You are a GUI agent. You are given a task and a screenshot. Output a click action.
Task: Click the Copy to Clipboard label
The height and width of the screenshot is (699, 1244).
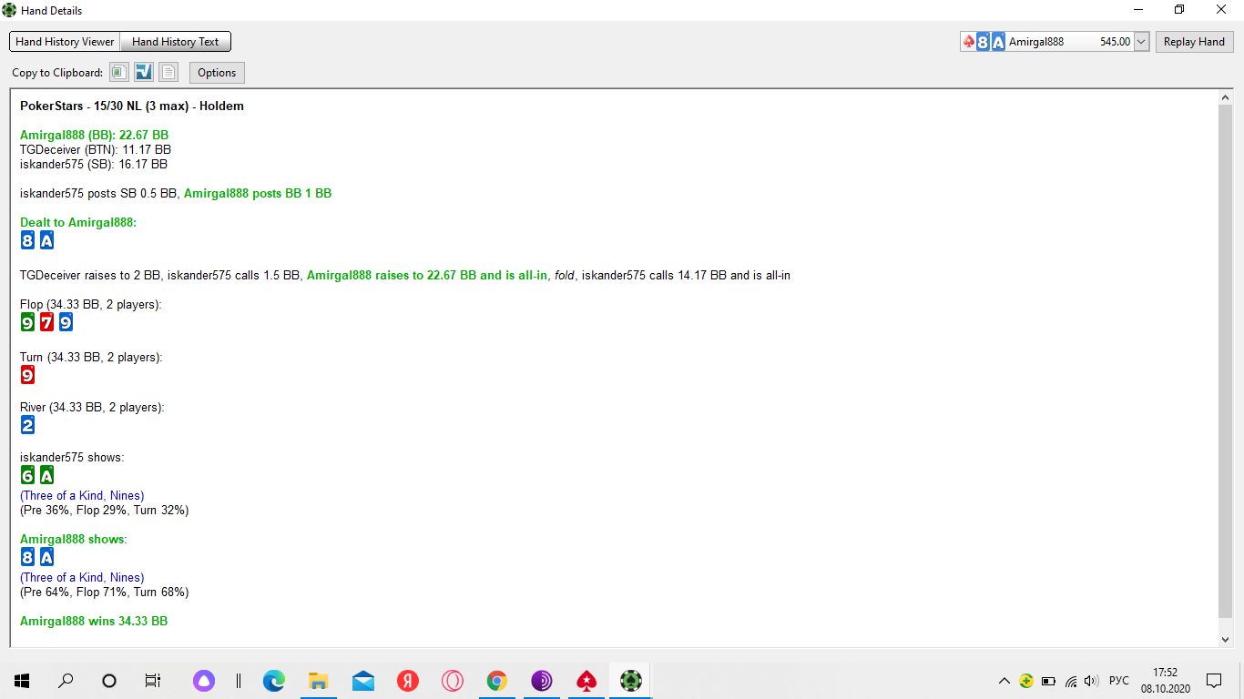[57, 73]
